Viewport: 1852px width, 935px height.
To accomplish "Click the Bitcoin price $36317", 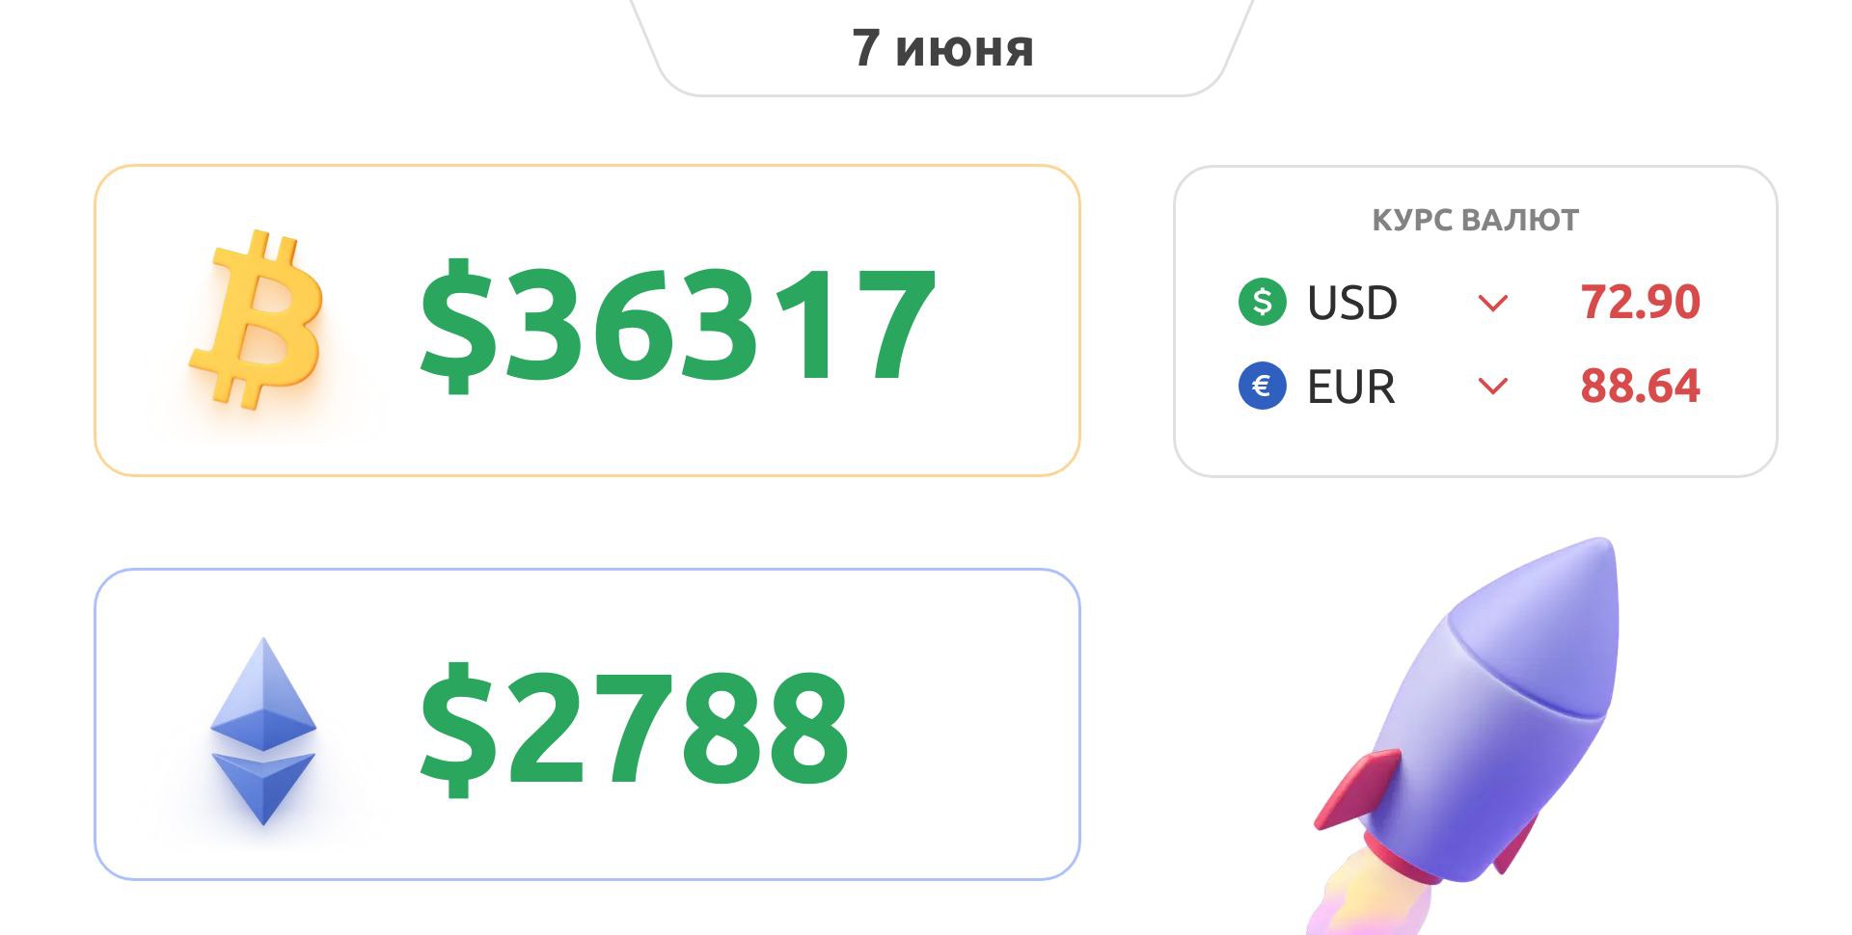I will click(x=677, y=324).
